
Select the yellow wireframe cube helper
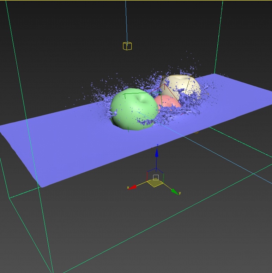(x=127, y=46)
